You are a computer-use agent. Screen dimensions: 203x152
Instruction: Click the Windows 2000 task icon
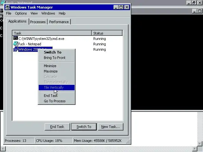click(16, 49)
